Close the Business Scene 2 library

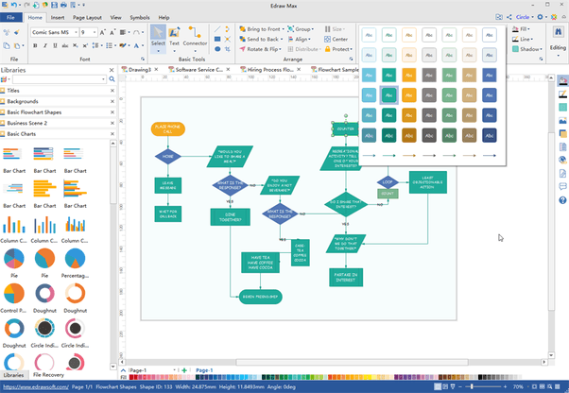click(112, 123)
